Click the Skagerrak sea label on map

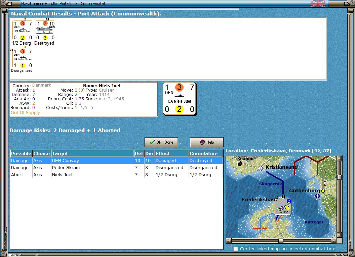coord(271,184)
